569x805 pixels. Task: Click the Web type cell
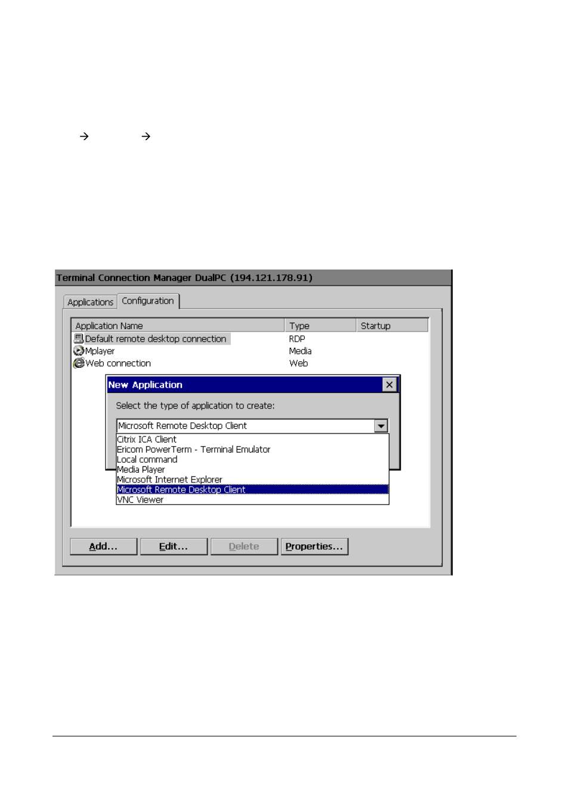click(298, 363)
